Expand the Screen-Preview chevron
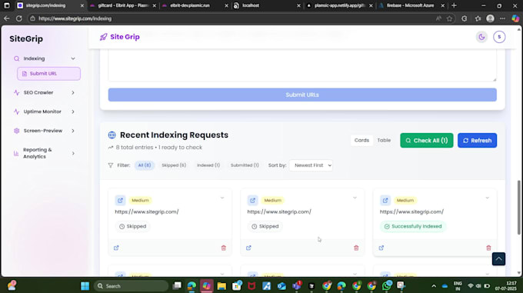This screenshot has width=523, height=293. pyautogui.click(x=73, y=131)
